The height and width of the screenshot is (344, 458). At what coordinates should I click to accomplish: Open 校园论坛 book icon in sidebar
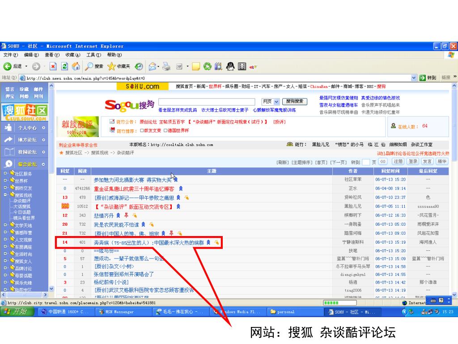point(9,152)
